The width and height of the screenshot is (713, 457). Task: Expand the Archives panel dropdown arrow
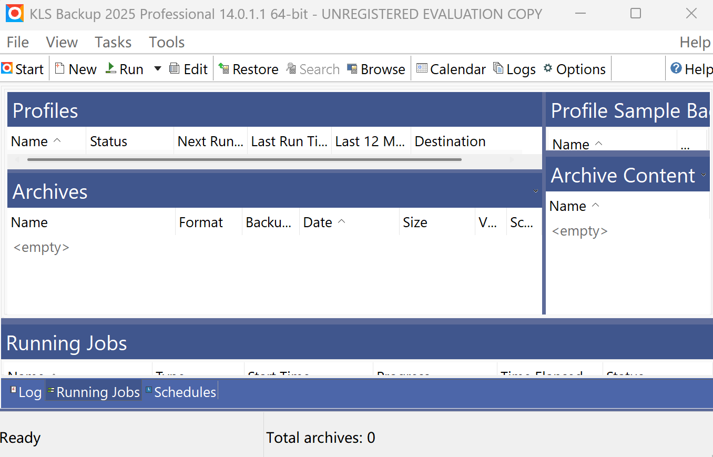[x=535, y=191]
